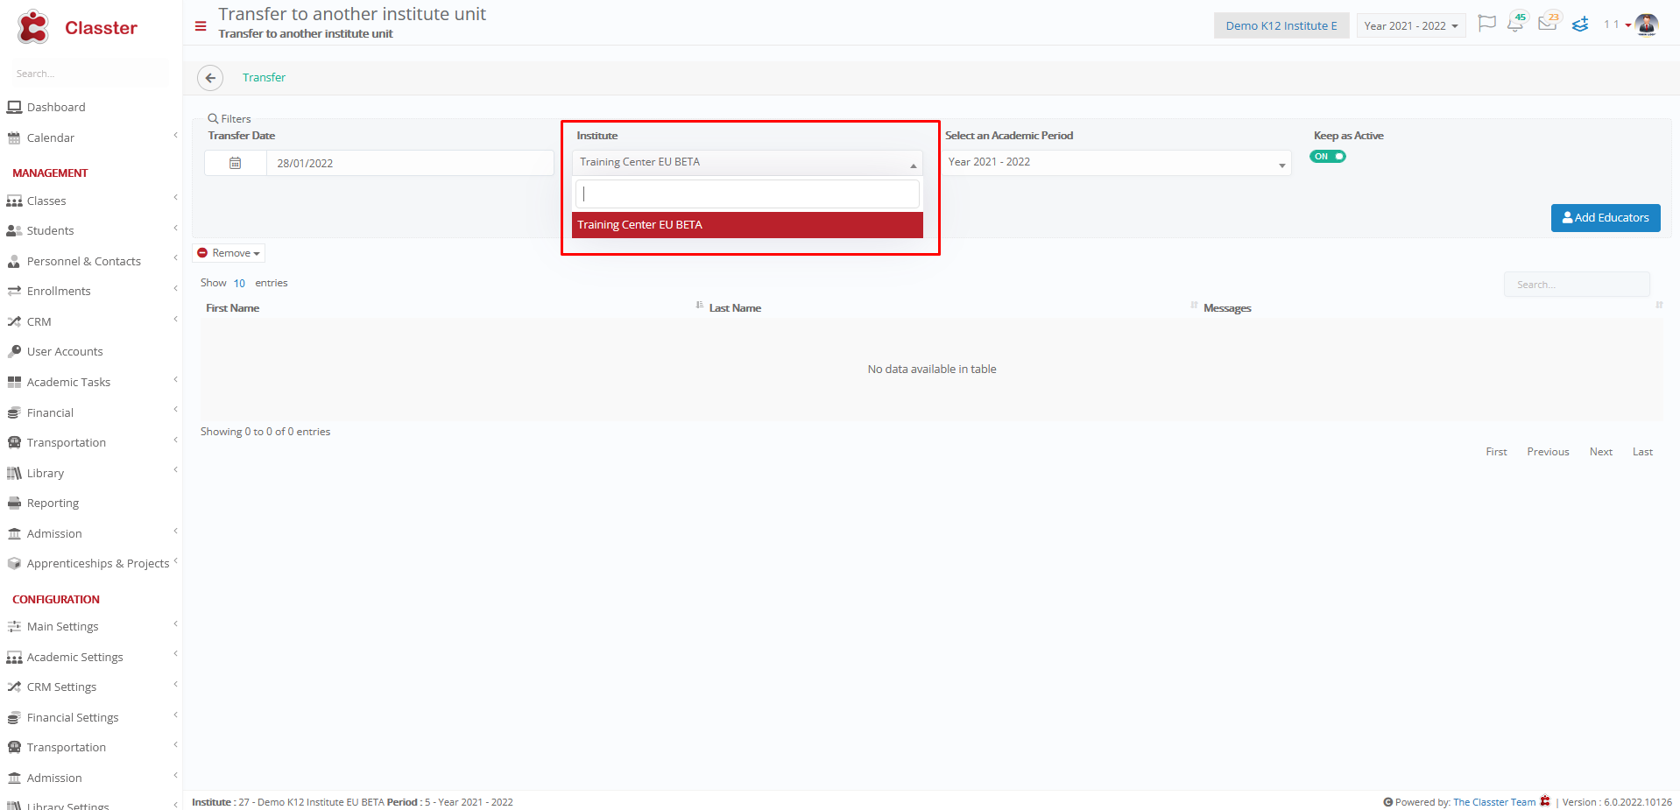Sort by Messages column
The height and width of the screenshot is (810, 1680).
click(1227, 308)
